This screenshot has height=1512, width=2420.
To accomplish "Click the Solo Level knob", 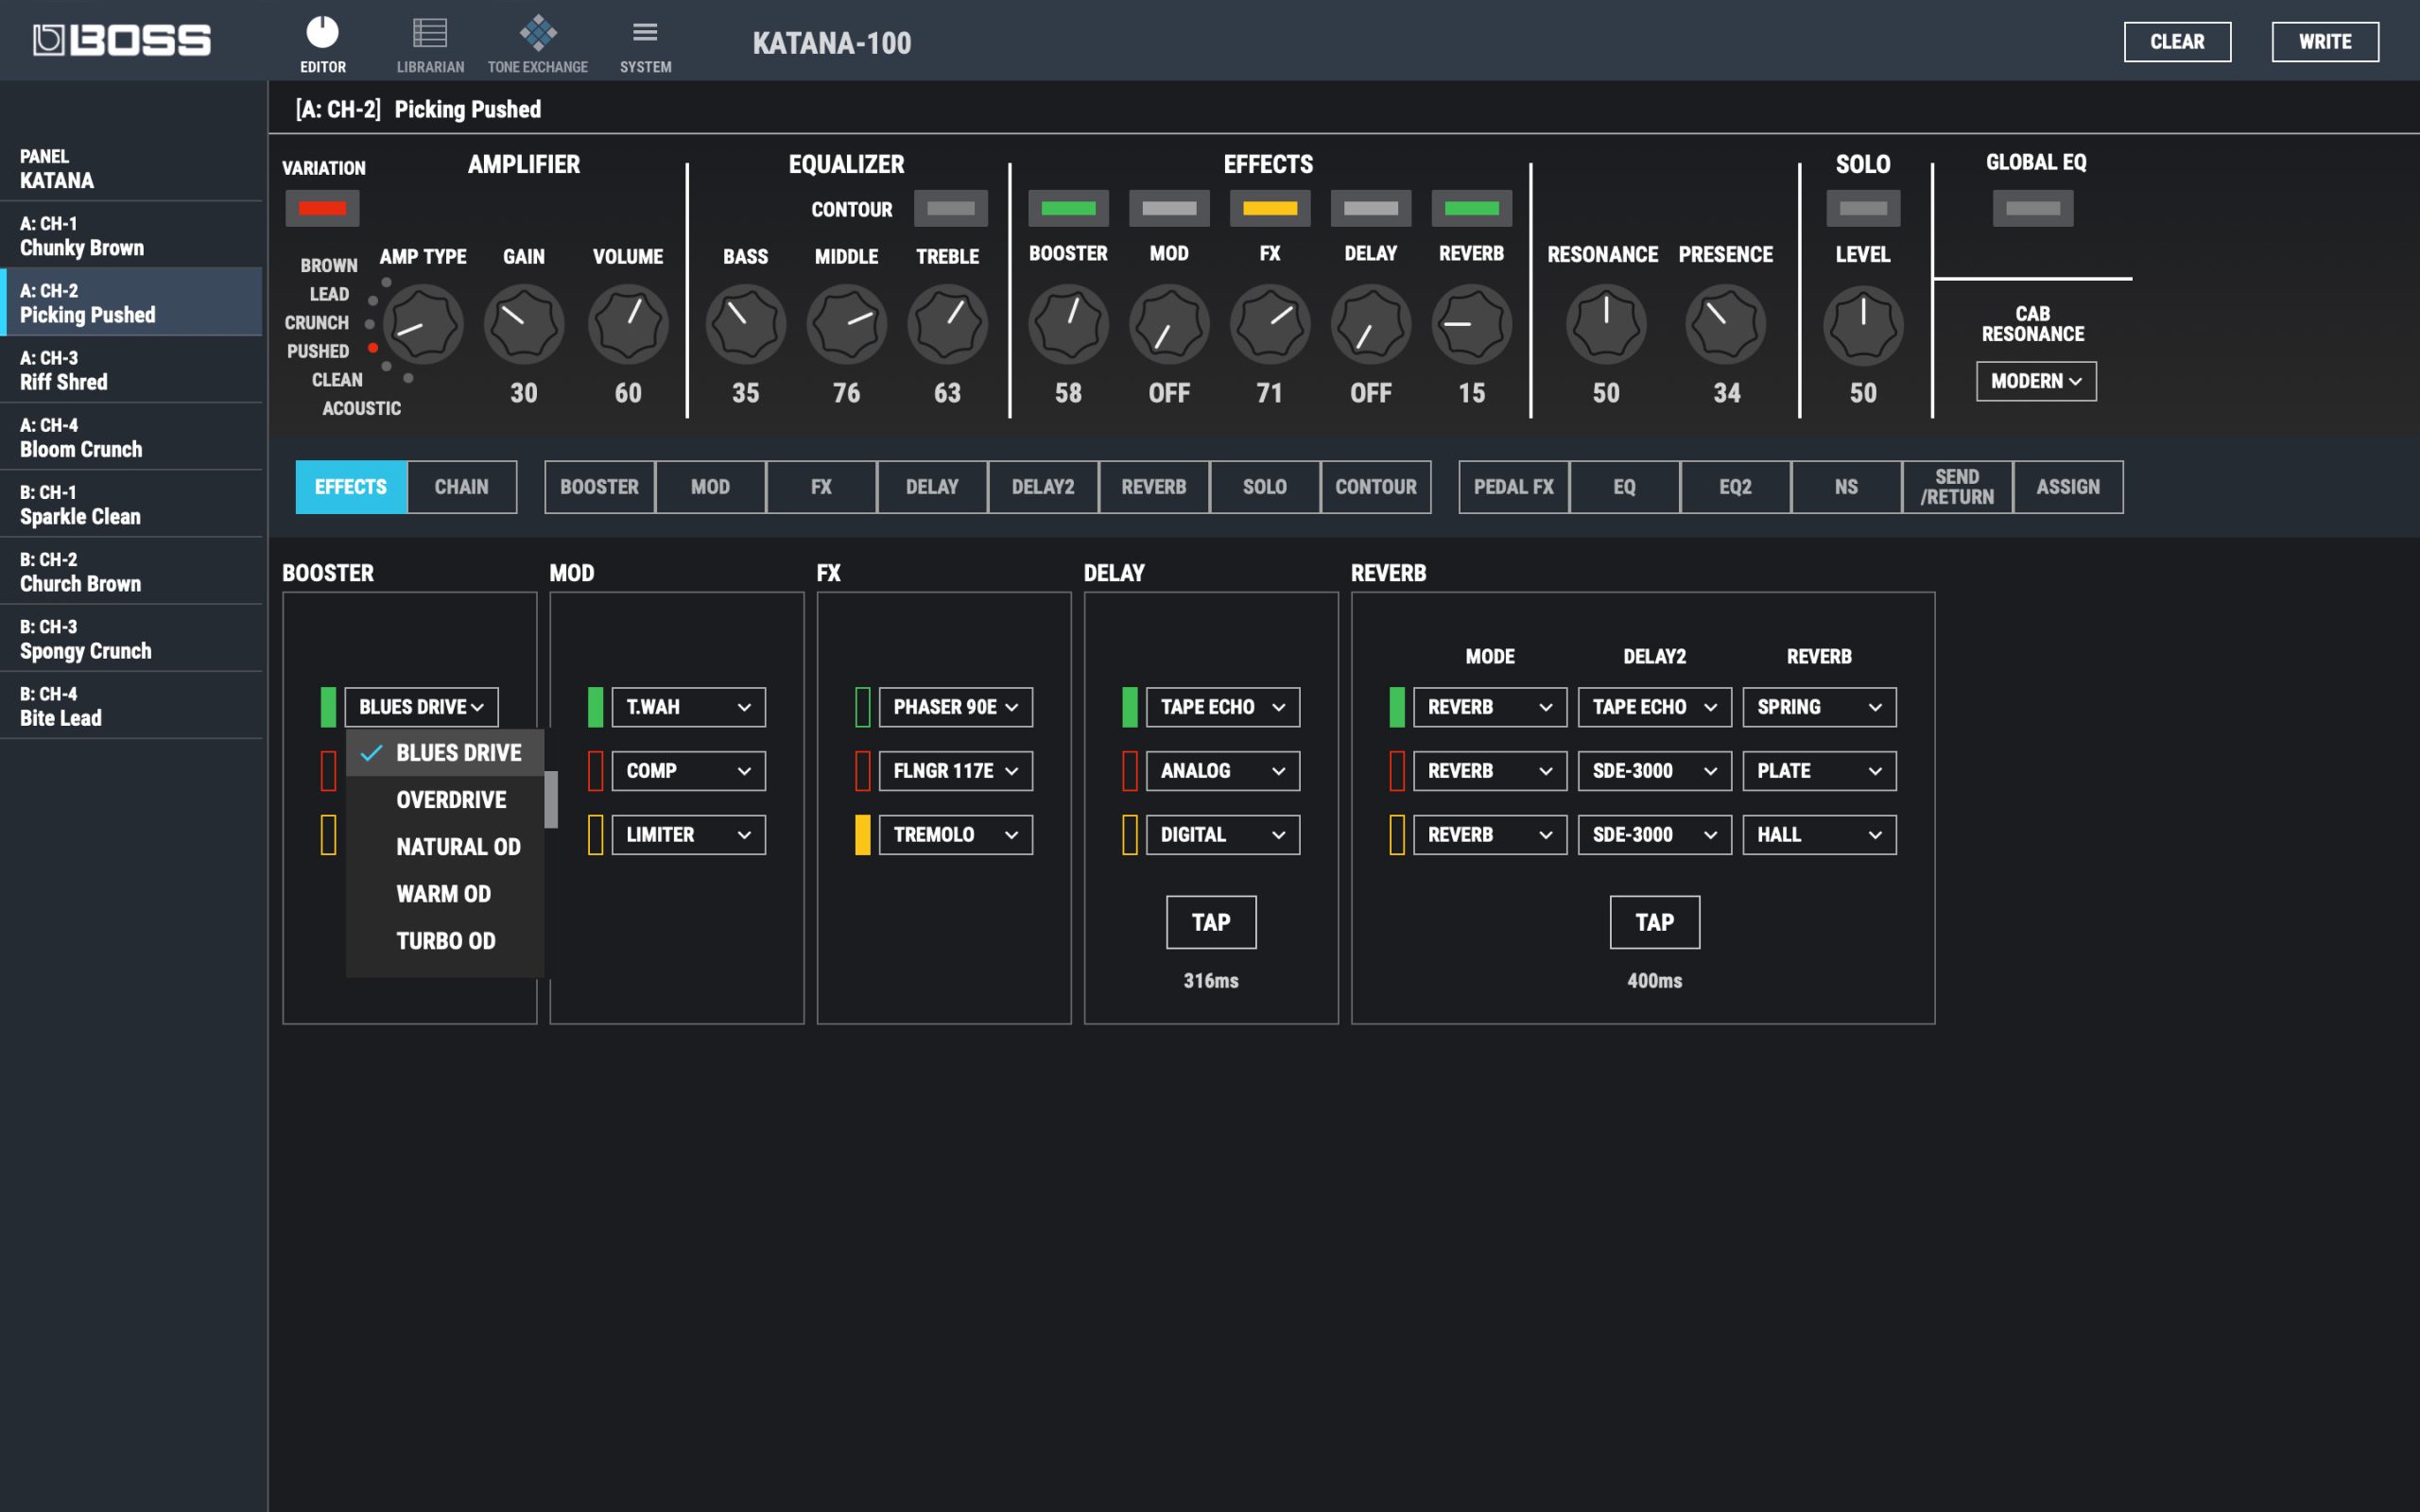I will click(1863, 324).
